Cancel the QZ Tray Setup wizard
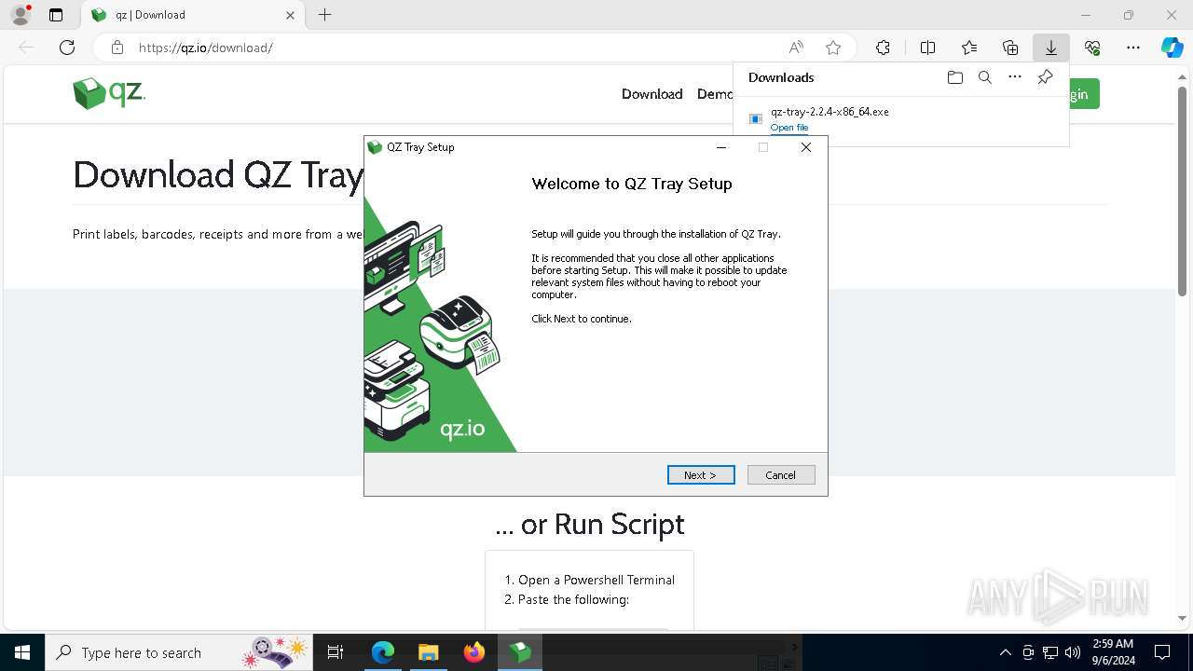 pos(781,475)
